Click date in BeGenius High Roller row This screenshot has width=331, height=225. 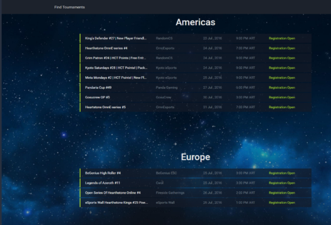point(212,173)
